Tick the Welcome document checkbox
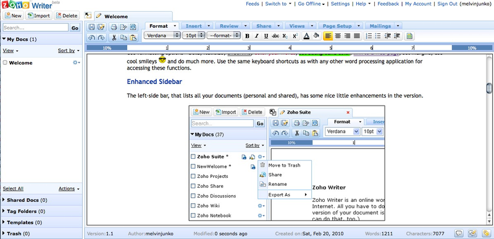 [x=5, y=62]
